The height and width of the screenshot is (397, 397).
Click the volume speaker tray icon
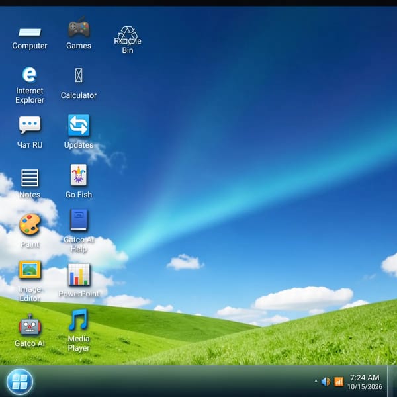(326, 382)
